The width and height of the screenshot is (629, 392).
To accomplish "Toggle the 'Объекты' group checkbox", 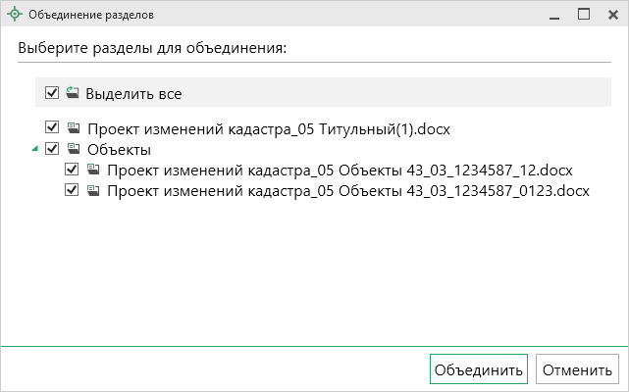I will tap(52, 150).
